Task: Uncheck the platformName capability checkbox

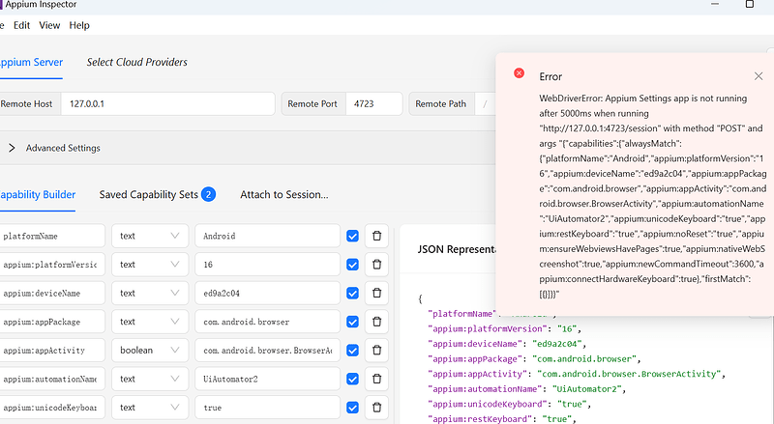Action: (352, 236)
